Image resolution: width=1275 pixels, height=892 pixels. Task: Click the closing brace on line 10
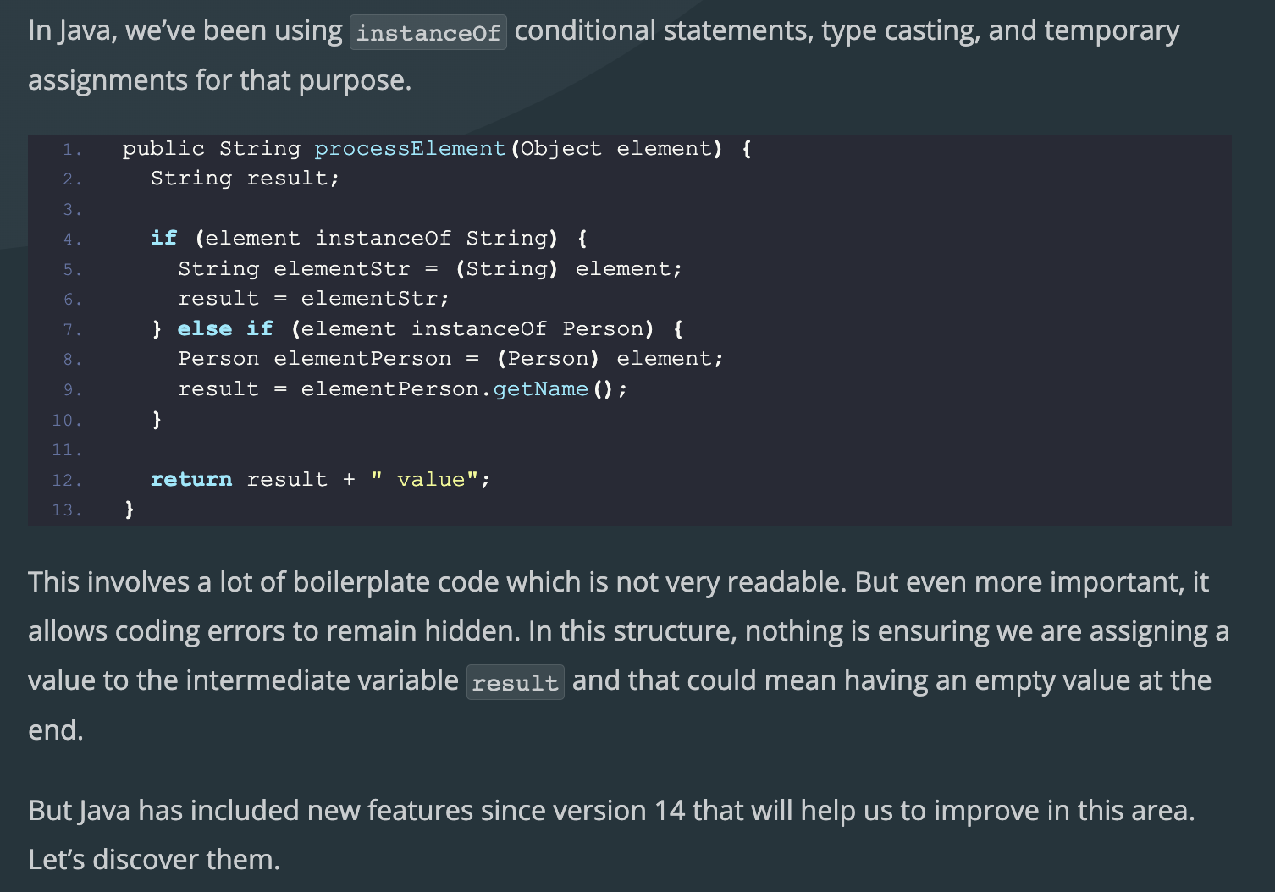tap(157, 420)
